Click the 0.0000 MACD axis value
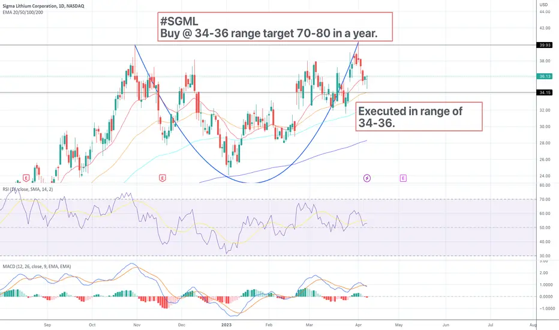The width and height of the screenshot is (559, 330). coord(546,296)
